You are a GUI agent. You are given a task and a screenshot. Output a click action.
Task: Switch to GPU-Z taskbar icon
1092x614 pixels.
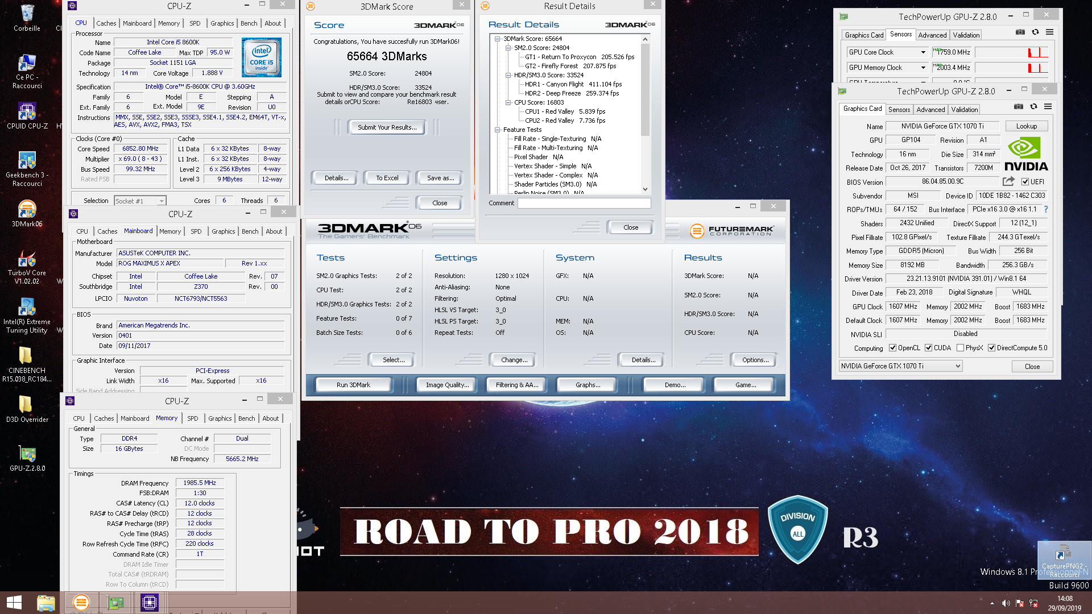pos(115,602)
